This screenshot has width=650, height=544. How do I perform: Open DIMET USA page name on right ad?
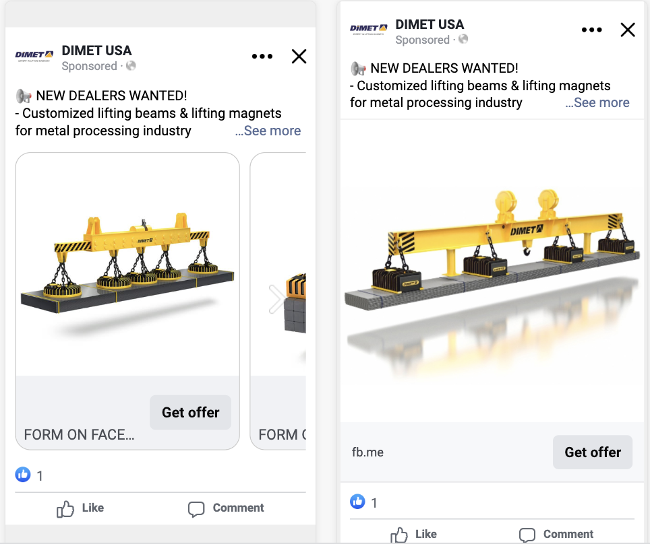pyautogui.click(x=430, y=24)
